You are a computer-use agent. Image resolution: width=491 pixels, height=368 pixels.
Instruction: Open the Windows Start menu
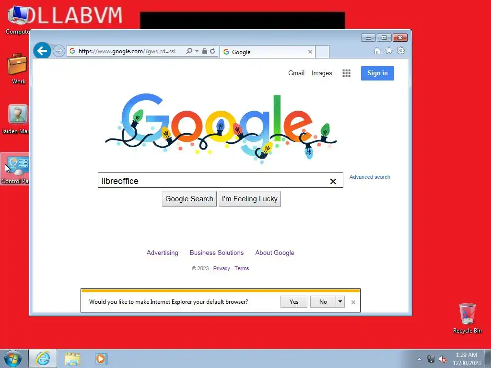(x=13, y=358)
